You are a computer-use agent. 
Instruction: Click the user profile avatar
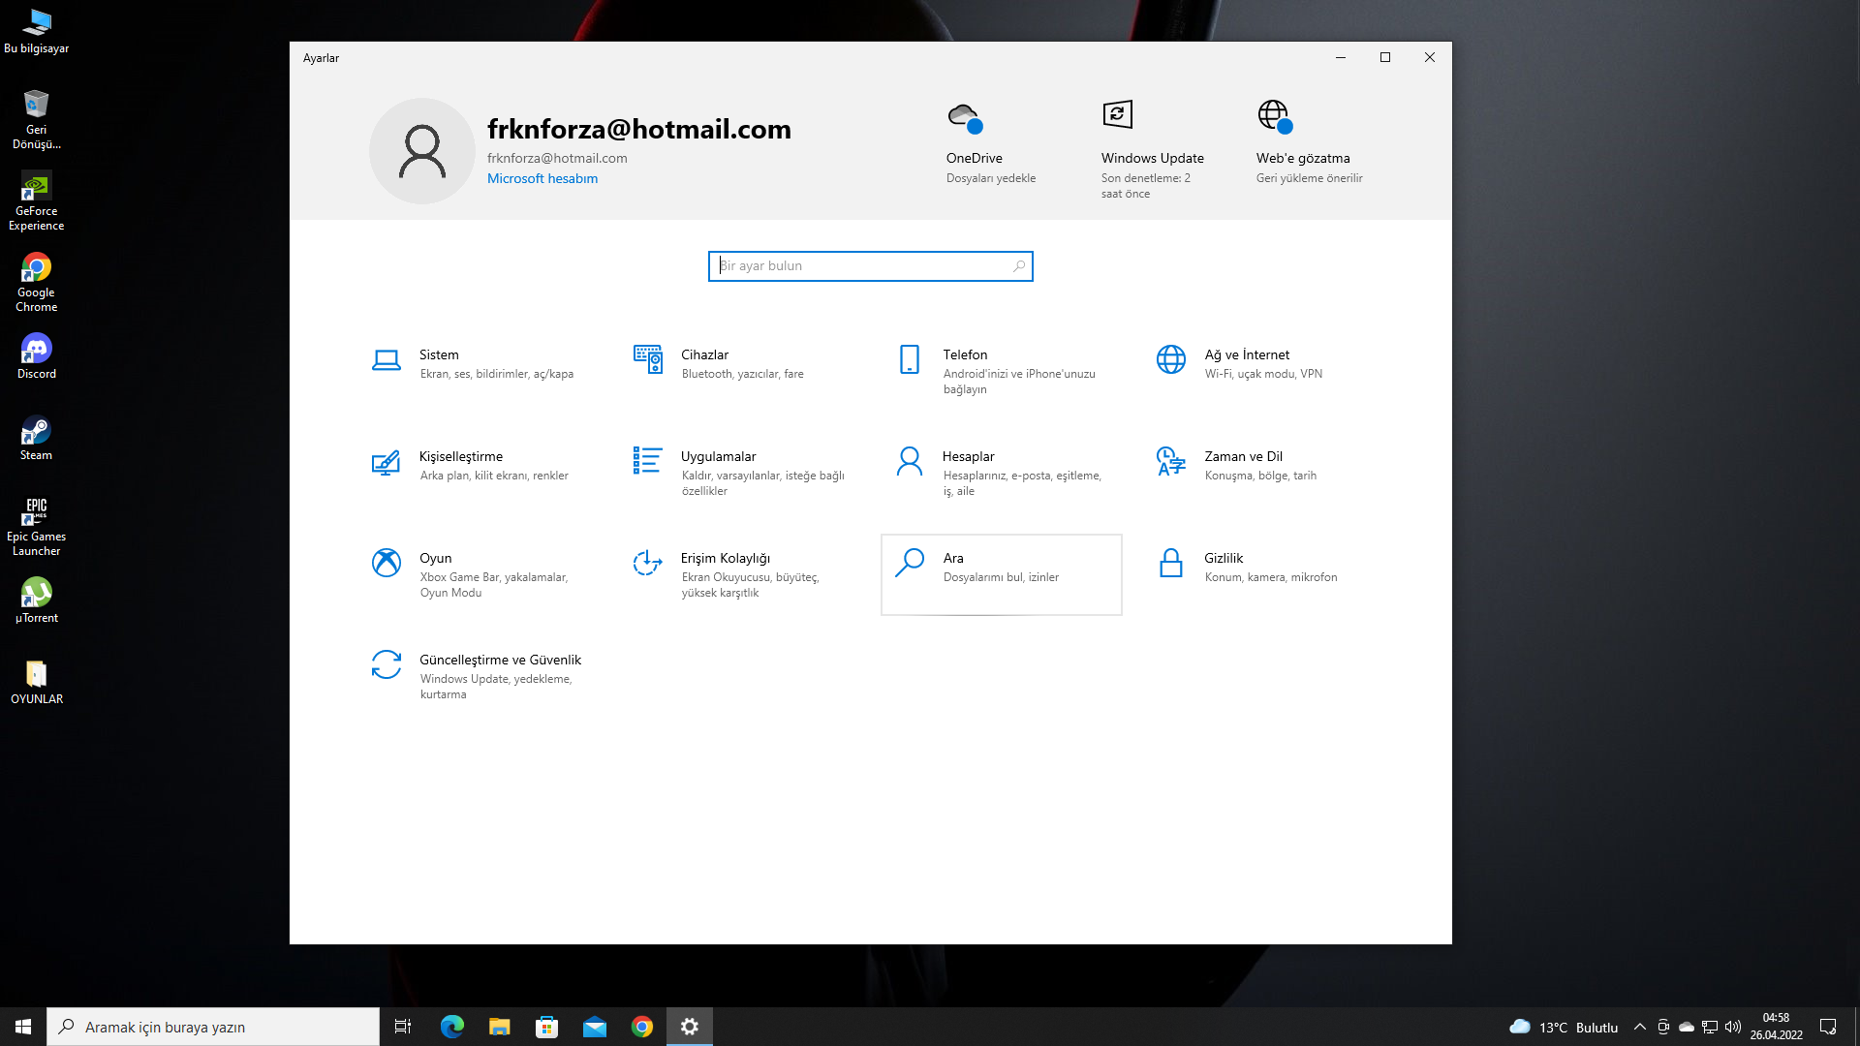coord(422,151)
